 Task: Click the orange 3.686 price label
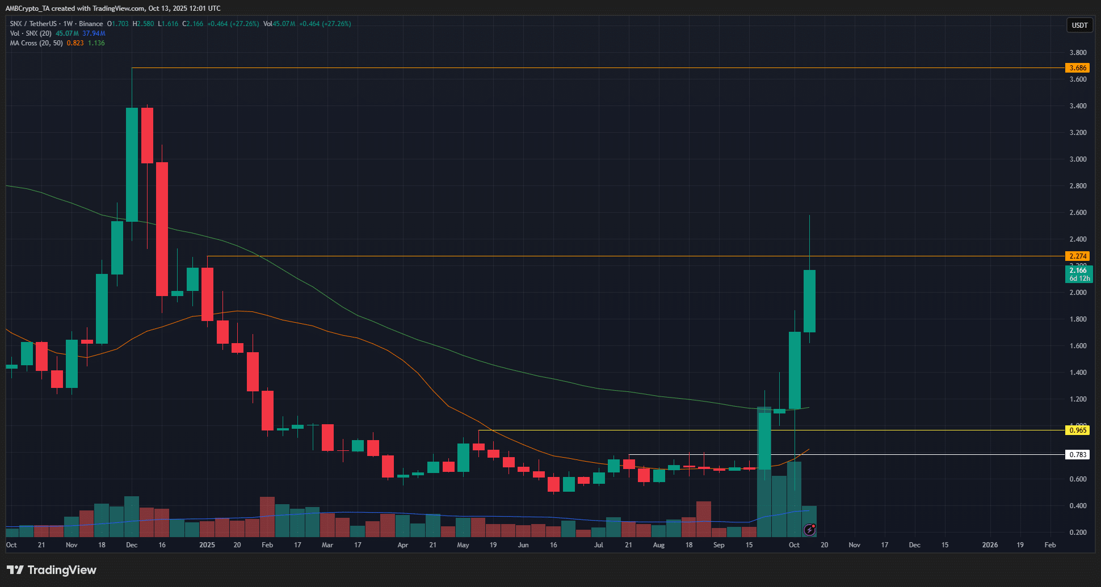(1077, 68)
